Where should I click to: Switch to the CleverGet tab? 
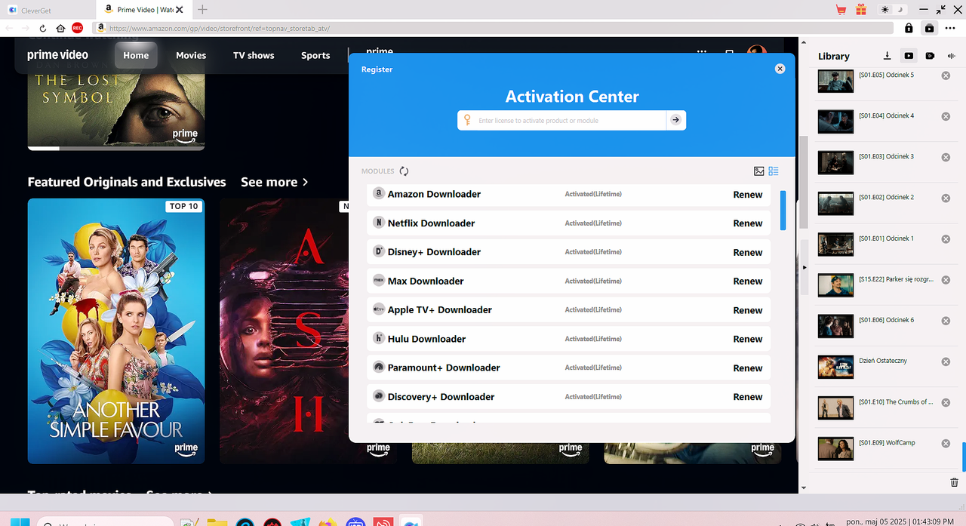(48, 10)
